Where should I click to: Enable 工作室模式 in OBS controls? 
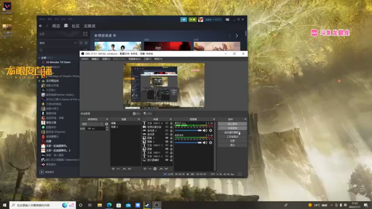tap(232, 137)
